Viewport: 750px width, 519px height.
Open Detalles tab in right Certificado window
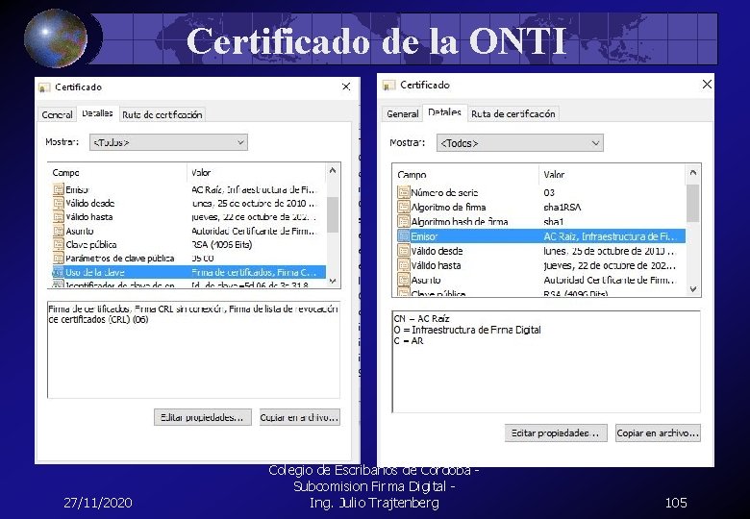pyautogui.click(x=444, y=112)
